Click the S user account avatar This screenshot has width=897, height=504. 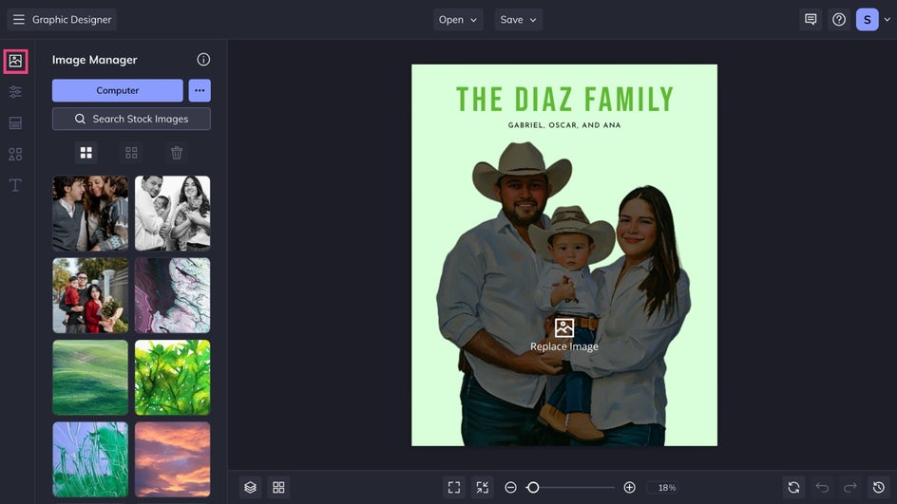click(x=868, y=19)
